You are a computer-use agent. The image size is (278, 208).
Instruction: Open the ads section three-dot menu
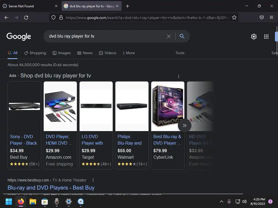pyautogui.click(x=179, y=76)
